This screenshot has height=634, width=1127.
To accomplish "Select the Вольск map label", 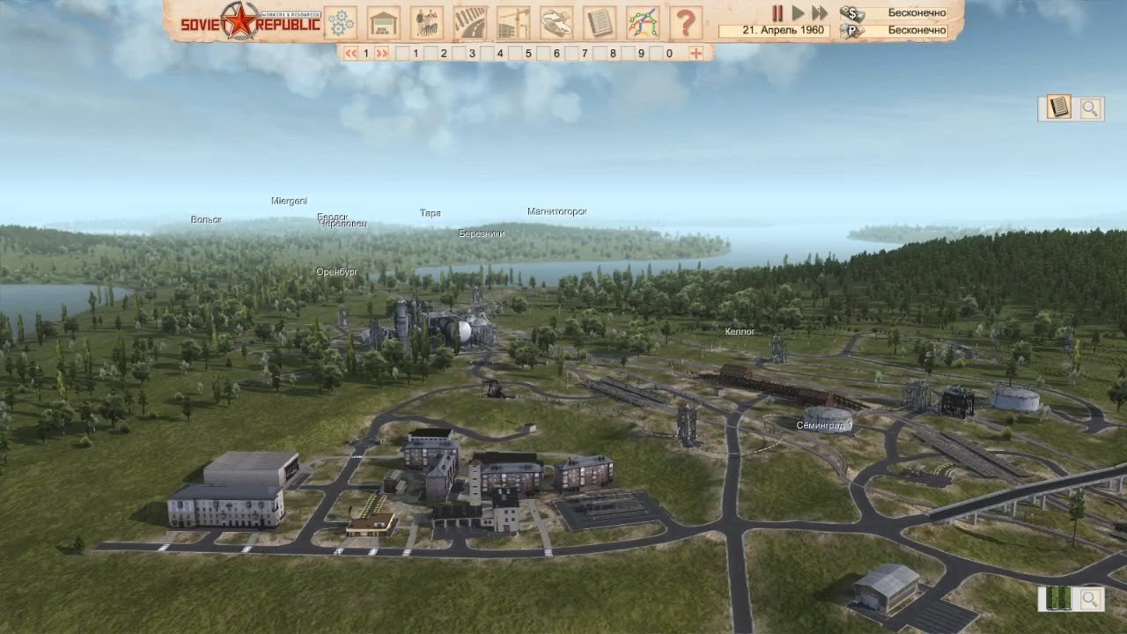I will (x=206, y=219).
